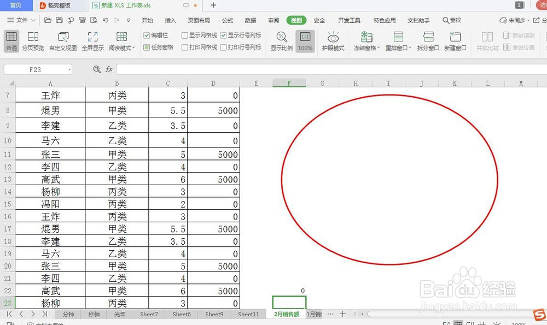Enable 打印网格线 print gridlines checkbox
This screenshot has width=547, height=325.
[185, 47]
